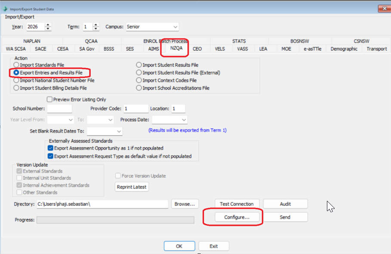Untick Export Assessment Opportunity as 1 checkbox
391x254 pixels.
point(50,148)
